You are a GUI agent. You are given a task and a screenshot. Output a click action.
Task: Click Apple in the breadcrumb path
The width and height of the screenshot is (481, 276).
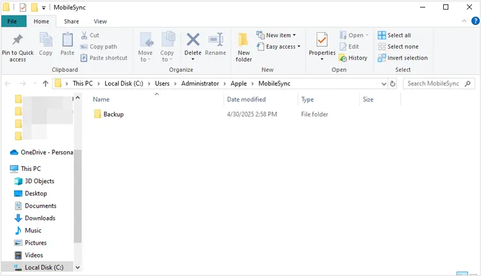click(239, 84)
